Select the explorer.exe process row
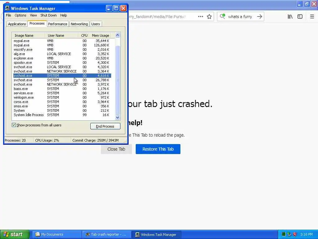The image size is (318, 239). (62, 58)
